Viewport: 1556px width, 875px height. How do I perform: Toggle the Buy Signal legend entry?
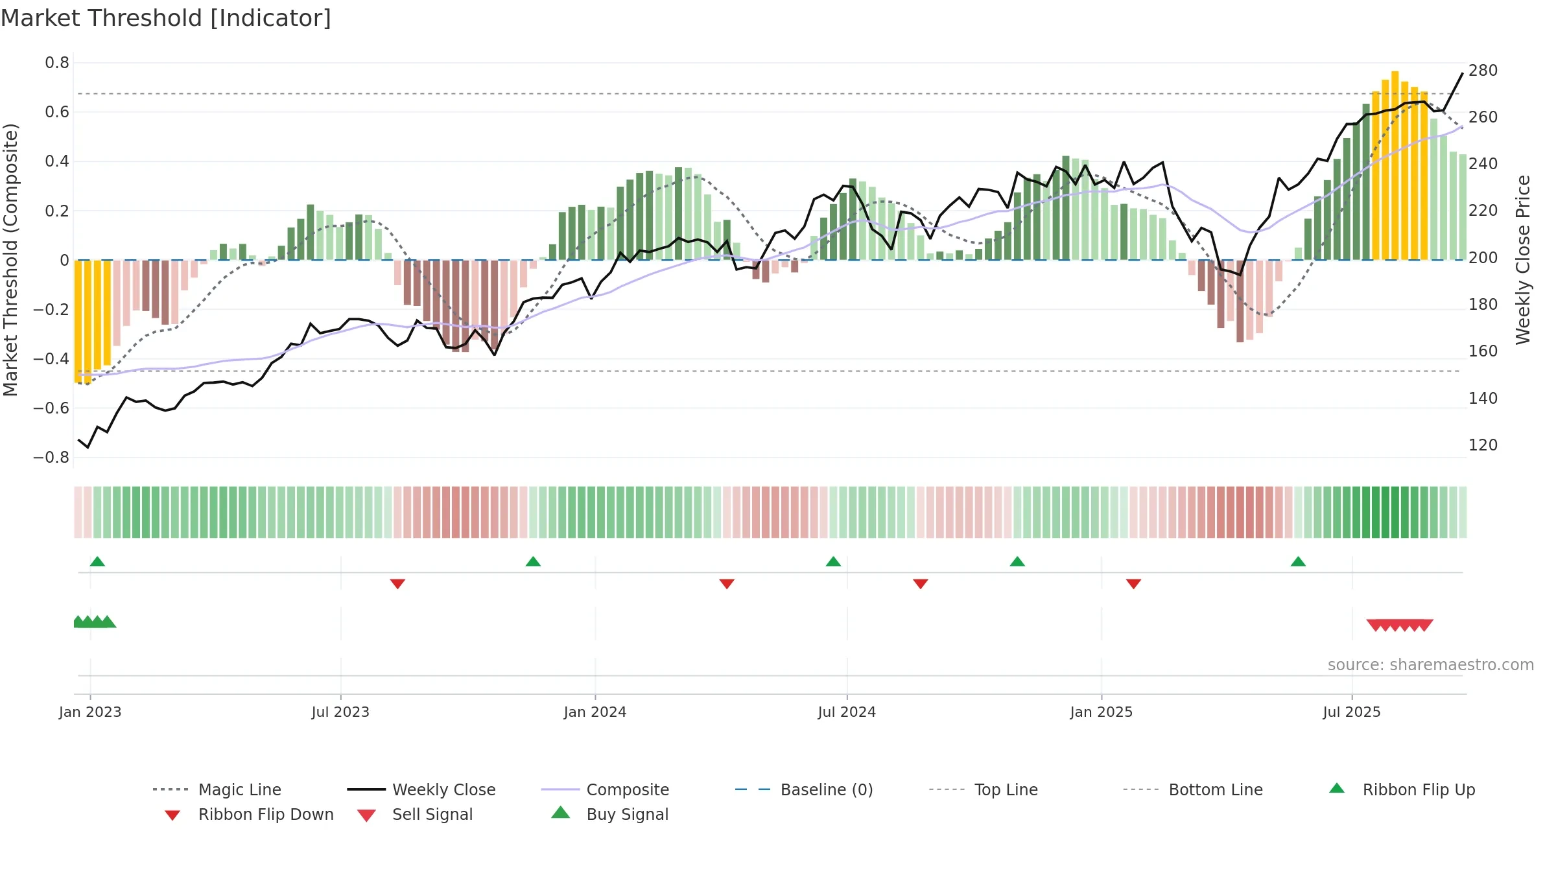pos(609,814)
